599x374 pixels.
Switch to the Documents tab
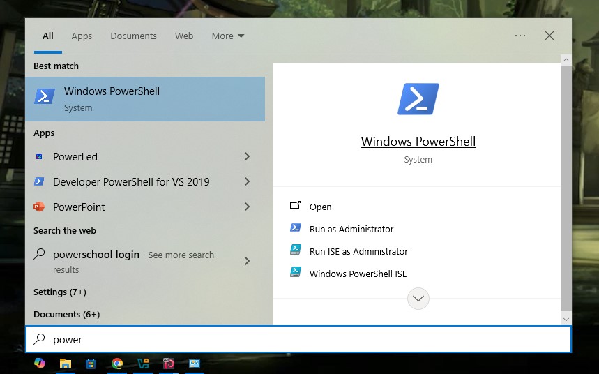[x=133, y=36]
